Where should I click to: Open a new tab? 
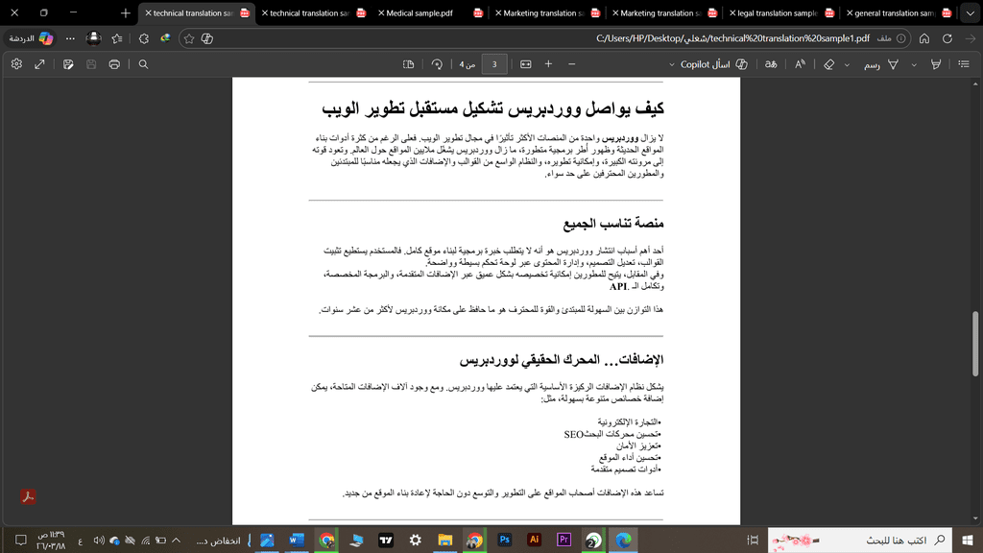pyautogui.click(x=126, y=12)
